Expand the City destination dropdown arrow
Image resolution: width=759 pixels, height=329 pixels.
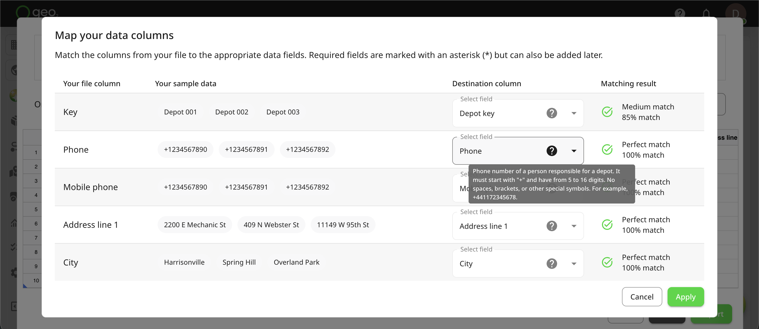tap(574, 264)
